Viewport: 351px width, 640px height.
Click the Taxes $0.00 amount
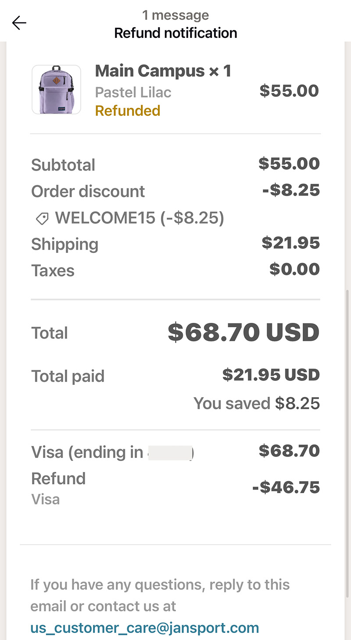(295, 269)
